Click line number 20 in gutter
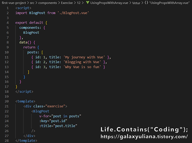192x143 pixels. click(x=7, y=101)
